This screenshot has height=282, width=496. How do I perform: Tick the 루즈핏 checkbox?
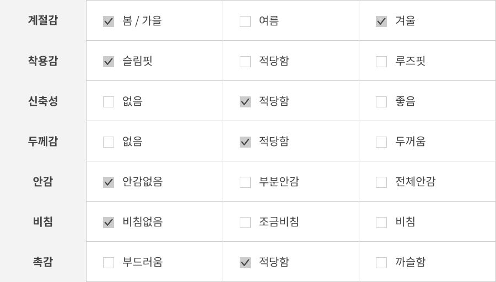(x=381, y=62)
